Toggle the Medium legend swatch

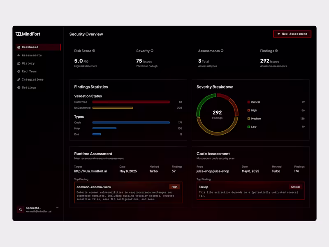click(249, 119)
